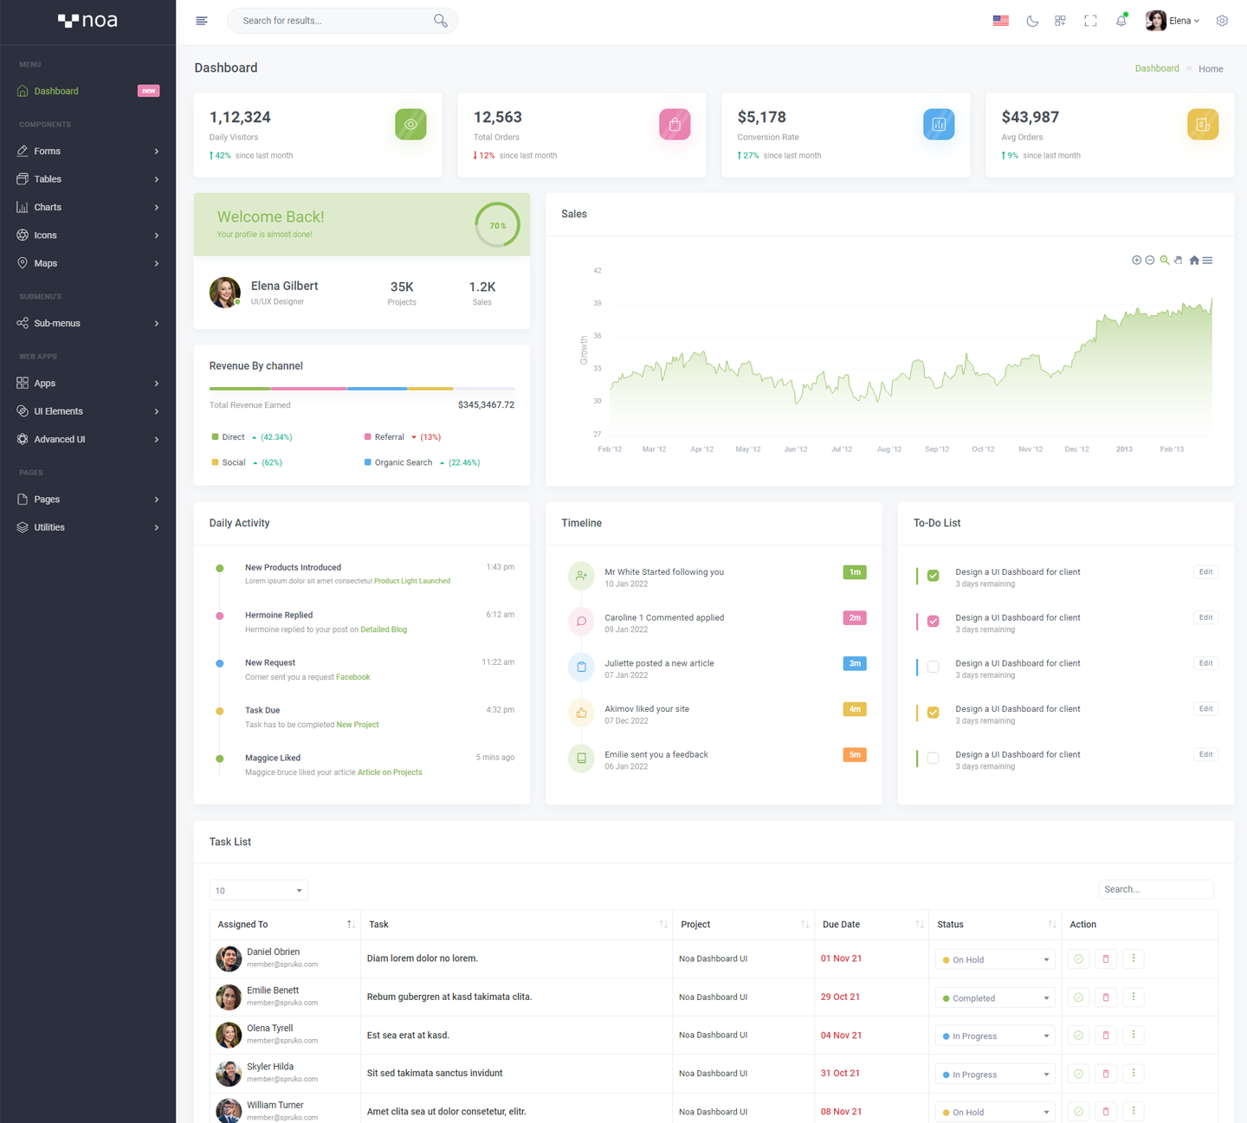Uncheck the pink to-do checkbox
Screen dimensions: 1247x1123
tap(934, 622)
